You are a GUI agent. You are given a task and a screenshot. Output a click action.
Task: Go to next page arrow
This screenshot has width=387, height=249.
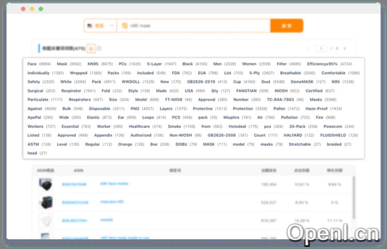(x=345, y=48)
